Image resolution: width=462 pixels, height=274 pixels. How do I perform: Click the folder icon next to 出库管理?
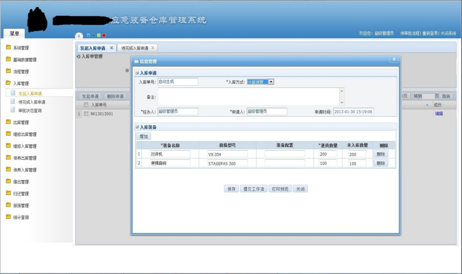pyautogui.click(x=8, y=122)
